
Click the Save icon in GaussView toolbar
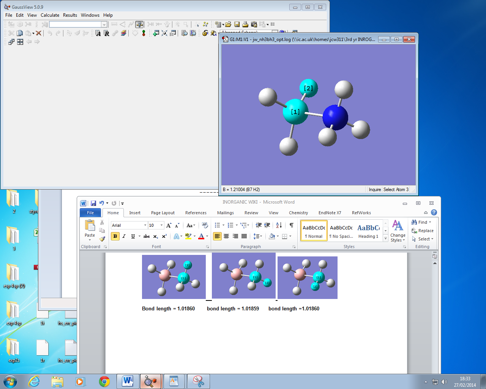(237, 24)
